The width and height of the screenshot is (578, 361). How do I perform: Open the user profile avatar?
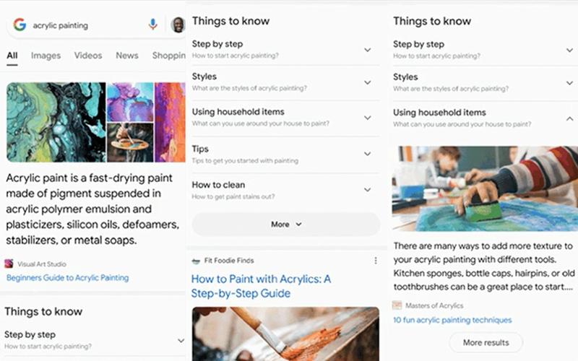tap(178, 25)
